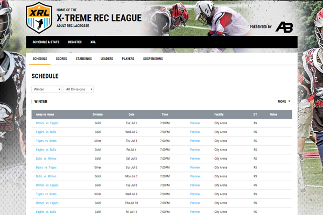Sort by the Date column header
The width and height of the screenshot is (323, 215).
click(x=131, y=114)
